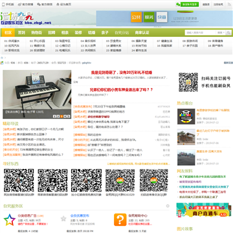
Task: Click the colorful star classified ads icon
Action: (10, 219)
